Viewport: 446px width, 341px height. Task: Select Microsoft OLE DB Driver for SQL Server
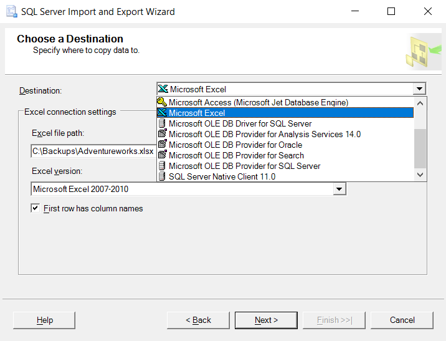click(285, 123)
